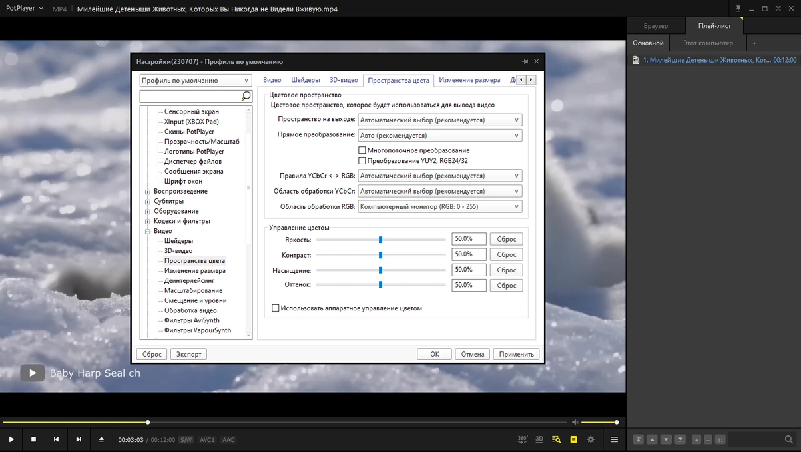The height and width of the screenshot is (452, 801).
Task: Click the volume slider
Action: pyautogui.click(x=599, y=422)
